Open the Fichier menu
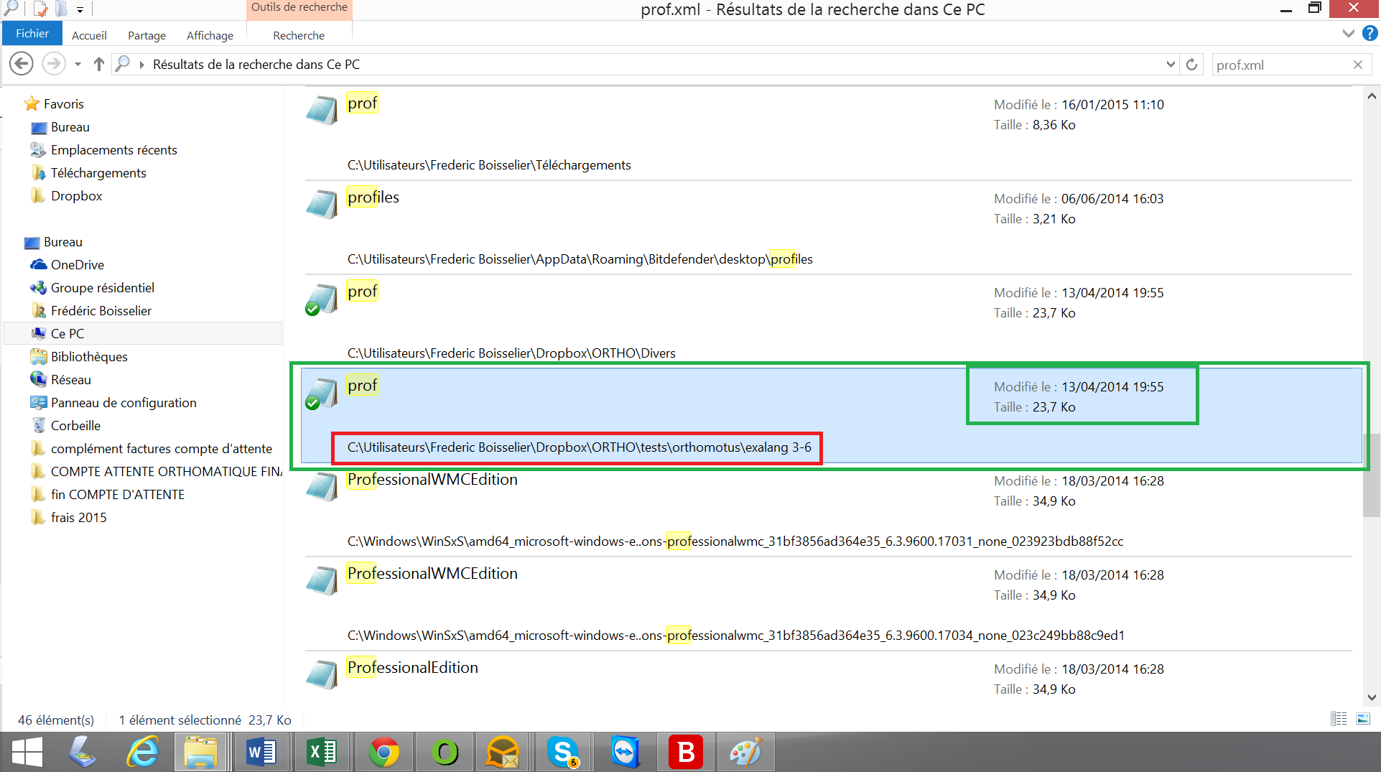This screenshot has height=772, width=1381. coord(32,34)
